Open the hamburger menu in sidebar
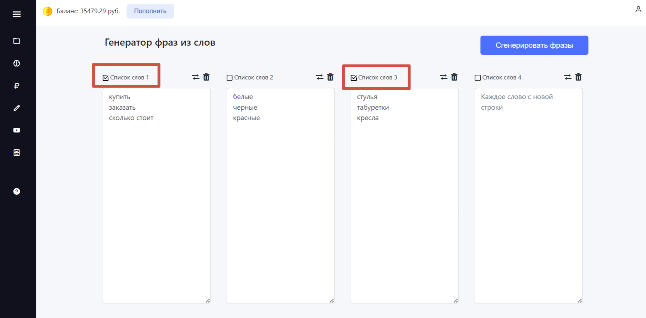 pos(17,14)
